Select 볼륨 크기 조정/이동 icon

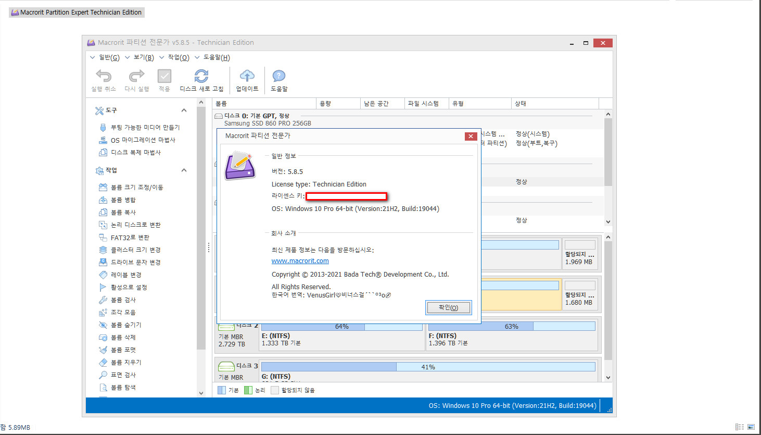[103, 187]
